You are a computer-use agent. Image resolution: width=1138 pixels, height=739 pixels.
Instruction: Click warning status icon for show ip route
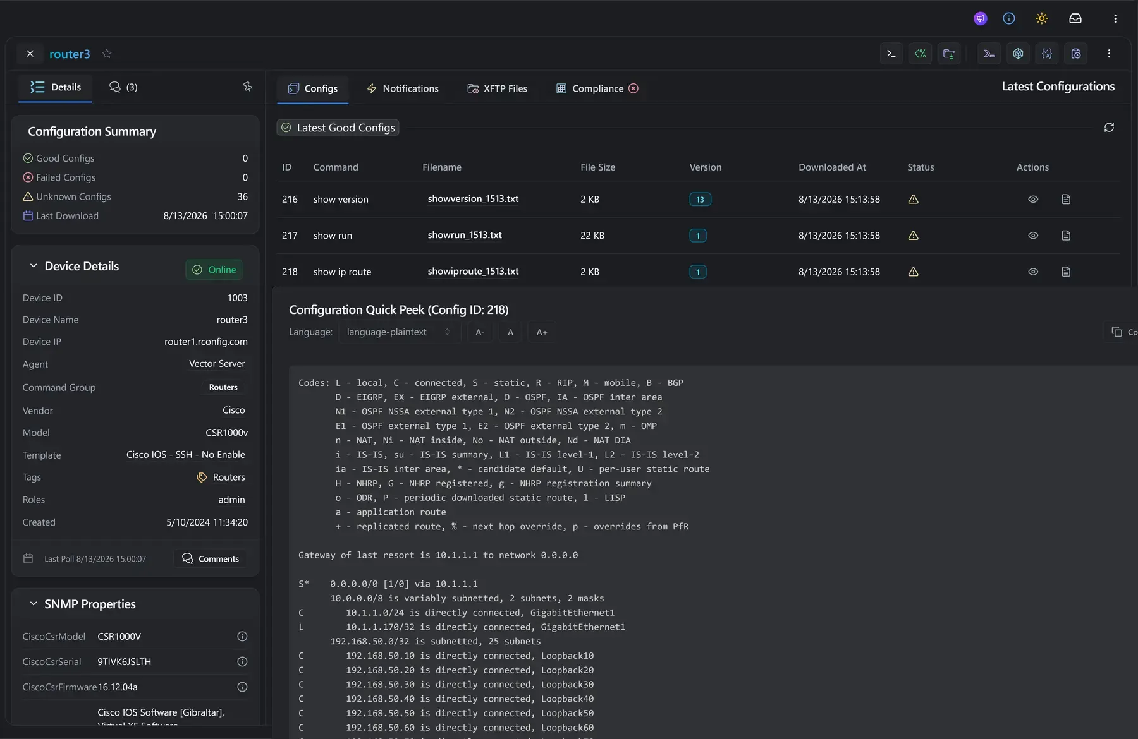[913, 272]
